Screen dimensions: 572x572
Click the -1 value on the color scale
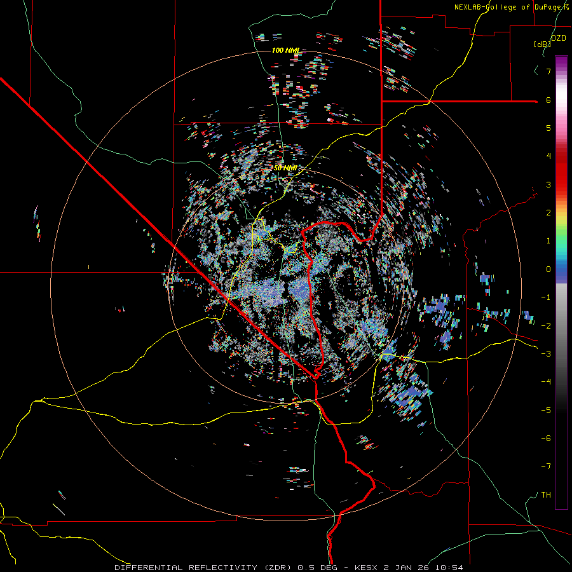coord(546,297)
